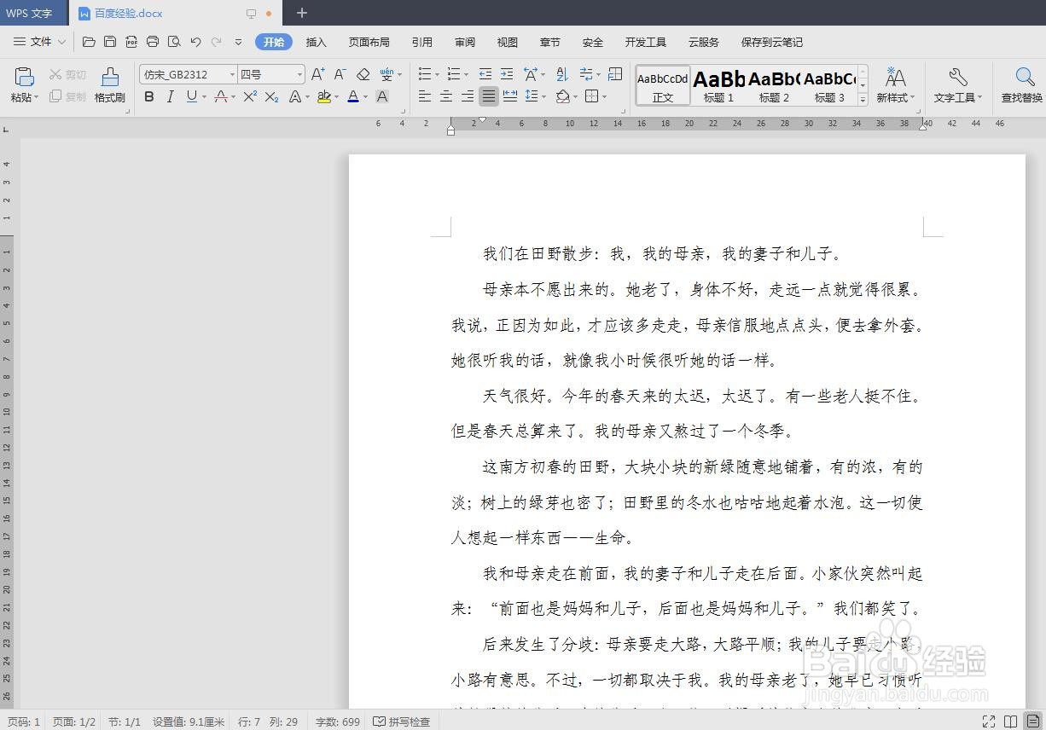
Task: Align text right
Action: (x=467, y=97)
